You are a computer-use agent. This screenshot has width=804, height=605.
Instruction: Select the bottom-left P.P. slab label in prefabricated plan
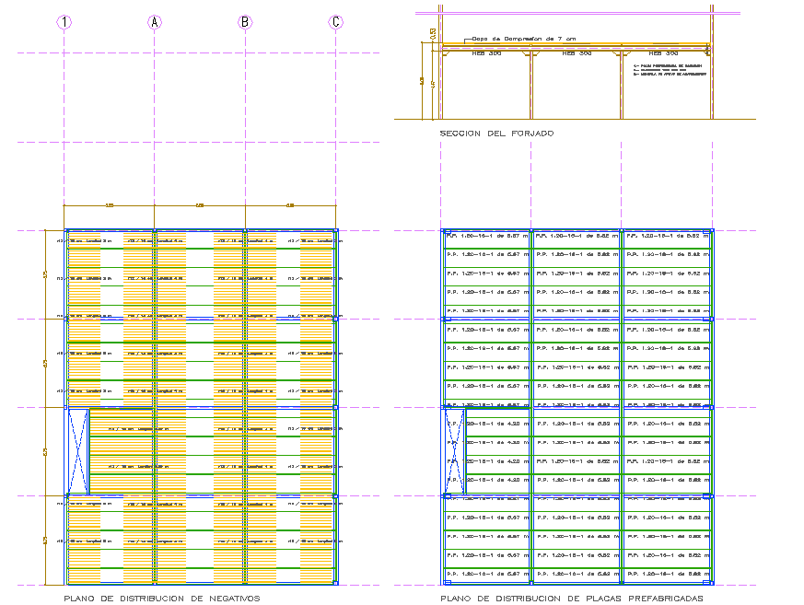486,574
